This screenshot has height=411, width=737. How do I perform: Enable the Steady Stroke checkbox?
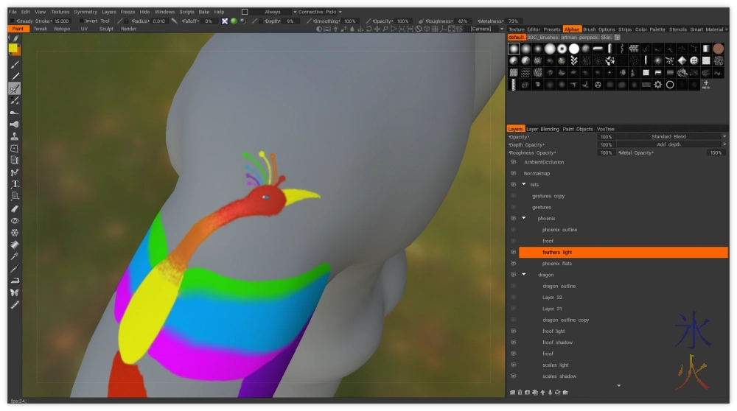pos(11,21)
